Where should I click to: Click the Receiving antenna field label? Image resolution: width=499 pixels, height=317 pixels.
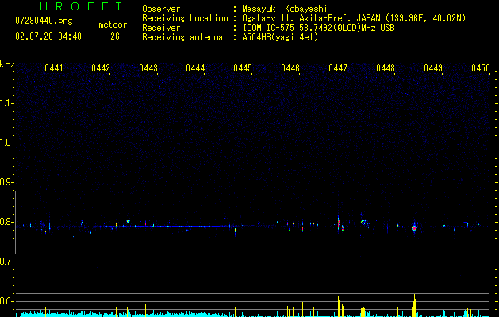point(182,37)
